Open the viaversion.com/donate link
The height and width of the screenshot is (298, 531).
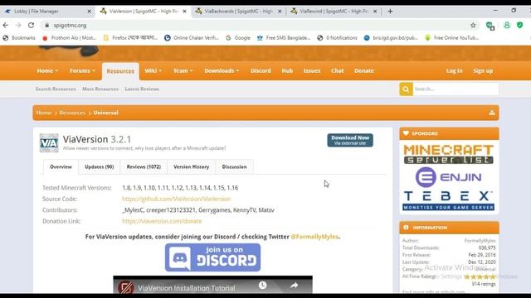tap(162, 221)
